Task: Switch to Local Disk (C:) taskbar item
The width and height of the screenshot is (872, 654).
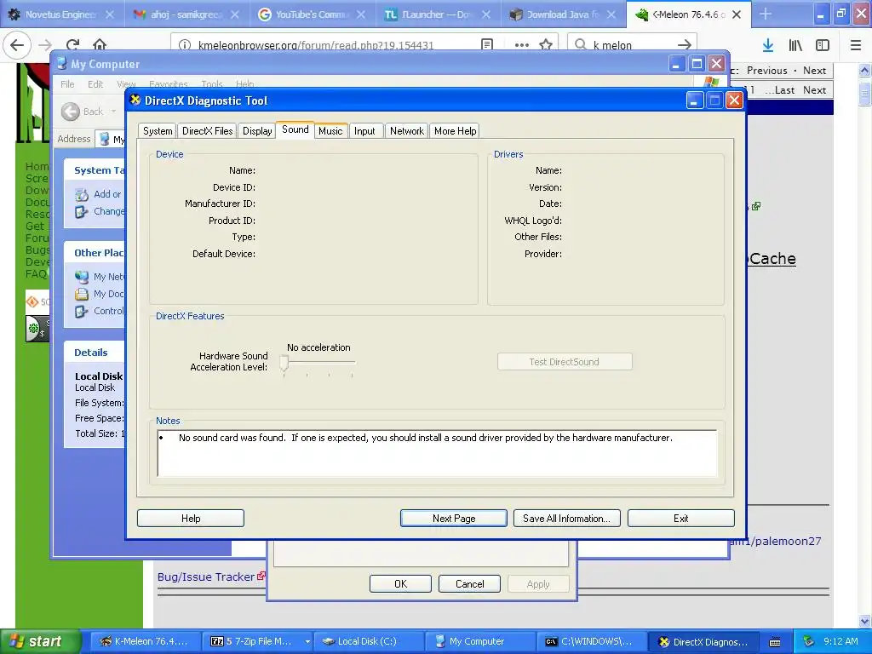Action: click(x=368, y=641)
